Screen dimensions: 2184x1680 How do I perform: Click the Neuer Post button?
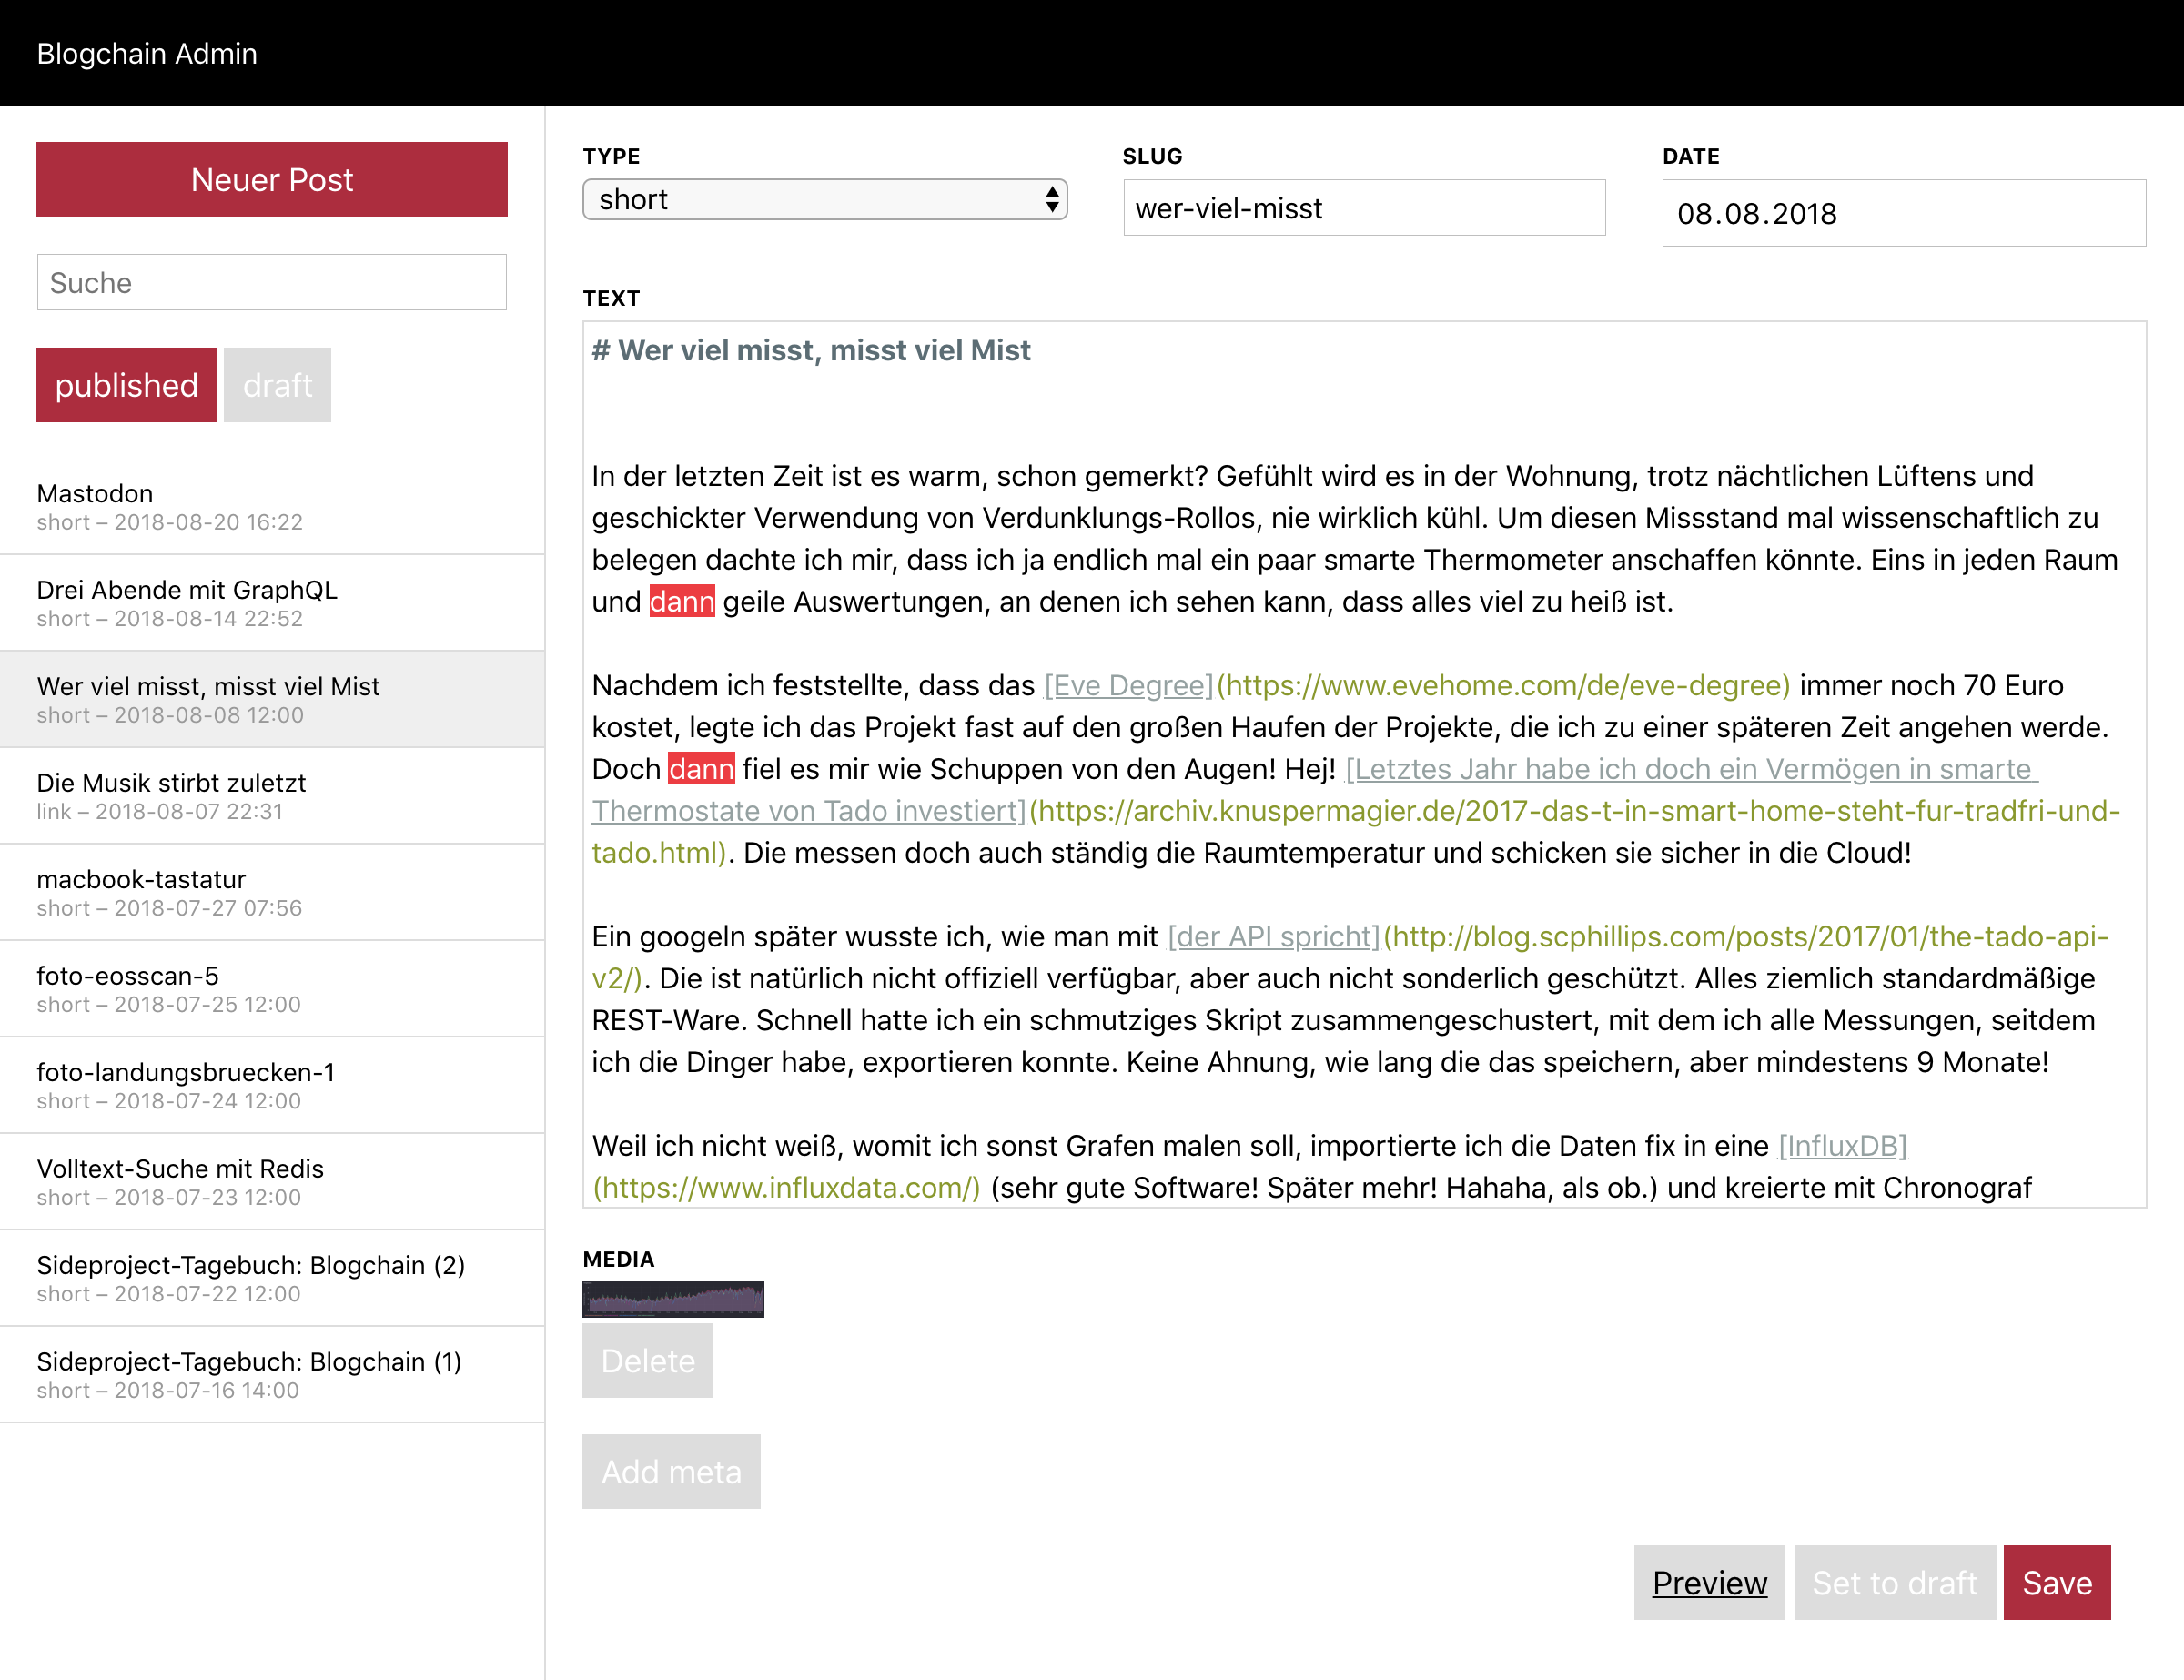pyautogui.click(x=271, y=180)
